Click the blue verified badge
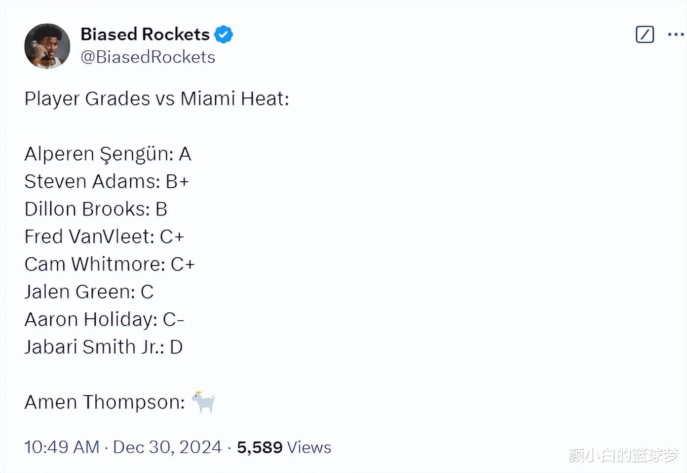This screenshot has width=687, height=473. point(224,34)
